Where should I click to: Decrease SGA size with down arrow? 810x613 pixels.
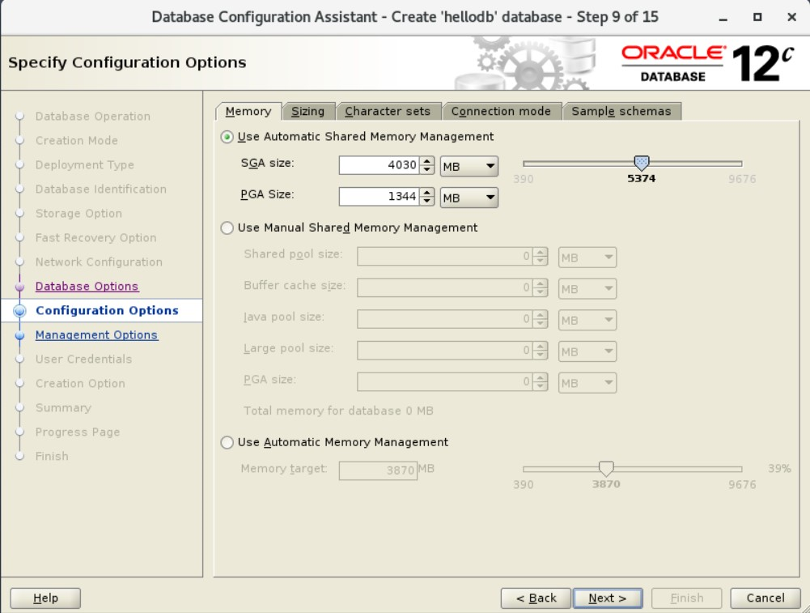point(426,170)
